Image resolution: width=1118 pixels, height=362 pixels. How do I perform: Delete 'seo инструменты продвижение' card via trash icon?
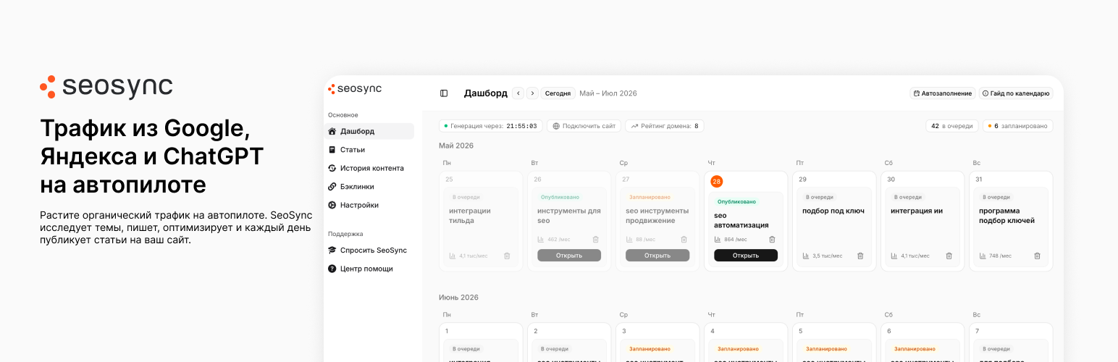[684, 240]
